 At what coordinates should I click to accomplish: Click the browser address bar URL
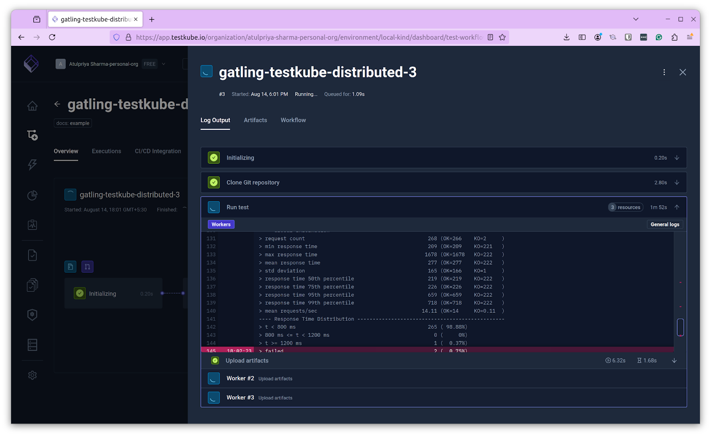(309, 37)
